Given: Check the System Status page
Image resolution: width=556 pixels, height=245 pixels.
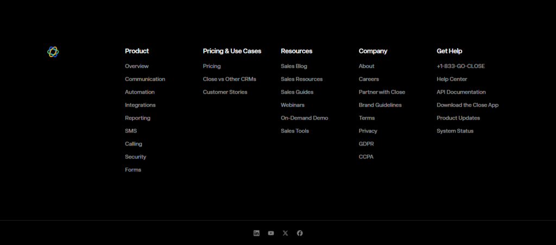Looking at the screenshot, I should (455, 131).
